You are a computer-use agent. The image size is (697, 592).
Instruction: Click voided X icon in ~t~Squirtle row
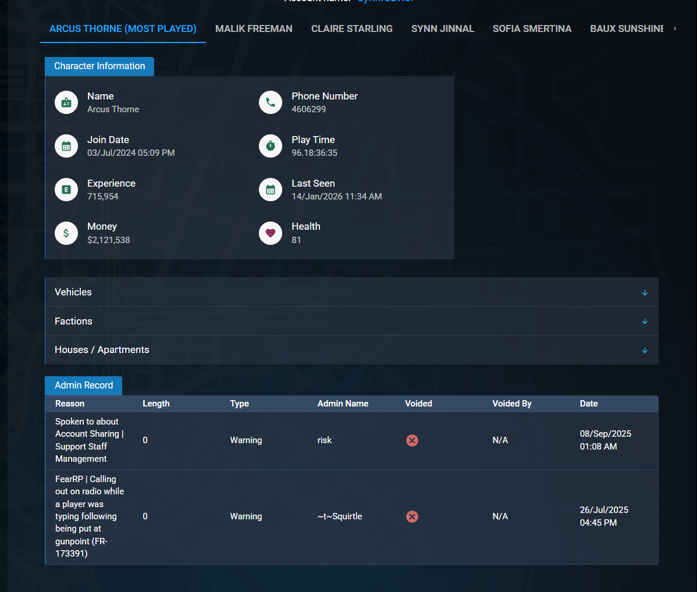[x=412, y=516]
